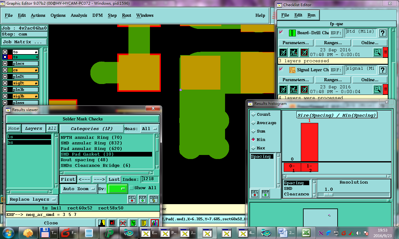Click DEL icon in Results histogram
Image resolution: width=399 pixels, height=239 pixels.
click(x=255, y=194)
